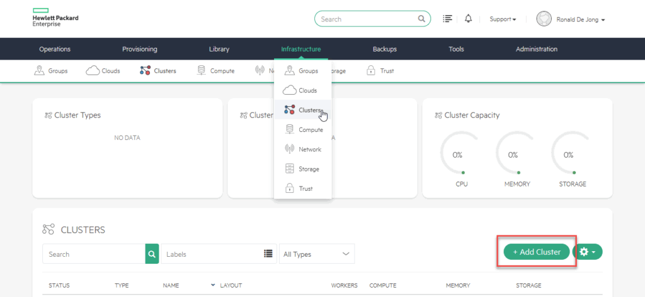Image resolution: width=645 pixels, height=297 pixels.
Task: Open Compute in the secondary navigation bar
Action: tap(216, 71)
